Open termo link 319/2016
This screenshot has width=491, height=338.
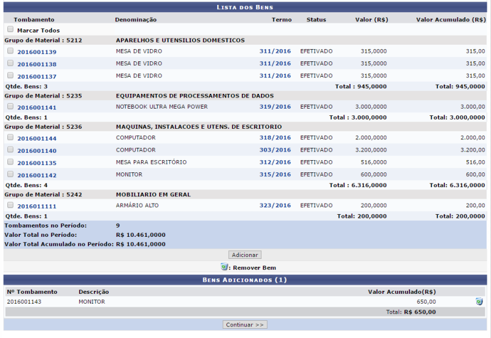(275, 106)
